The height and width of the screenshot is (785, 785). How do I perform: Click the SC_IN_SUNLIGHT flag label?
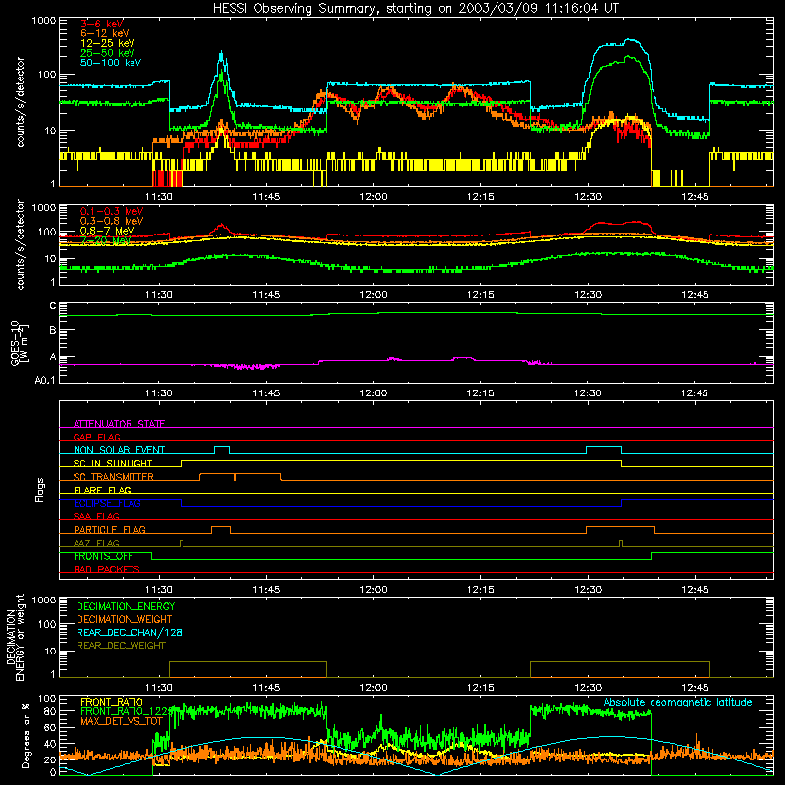pyautogui.click(x=113, y=463)
